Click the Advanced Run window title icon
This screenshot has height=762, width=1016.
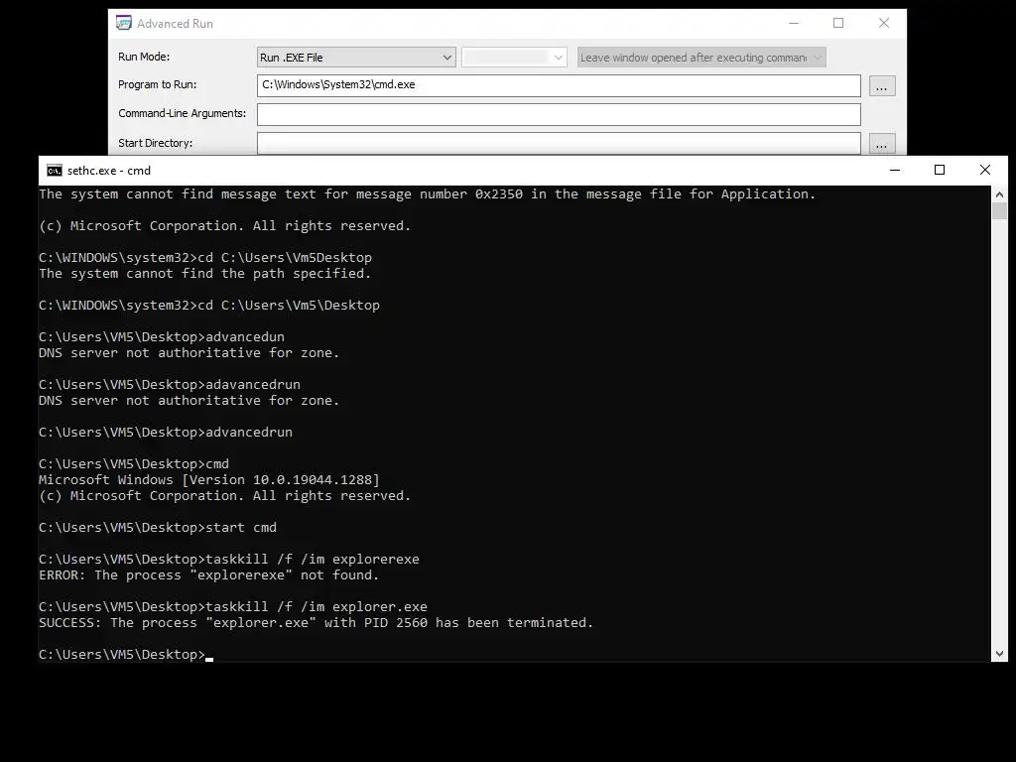(124, 24)
